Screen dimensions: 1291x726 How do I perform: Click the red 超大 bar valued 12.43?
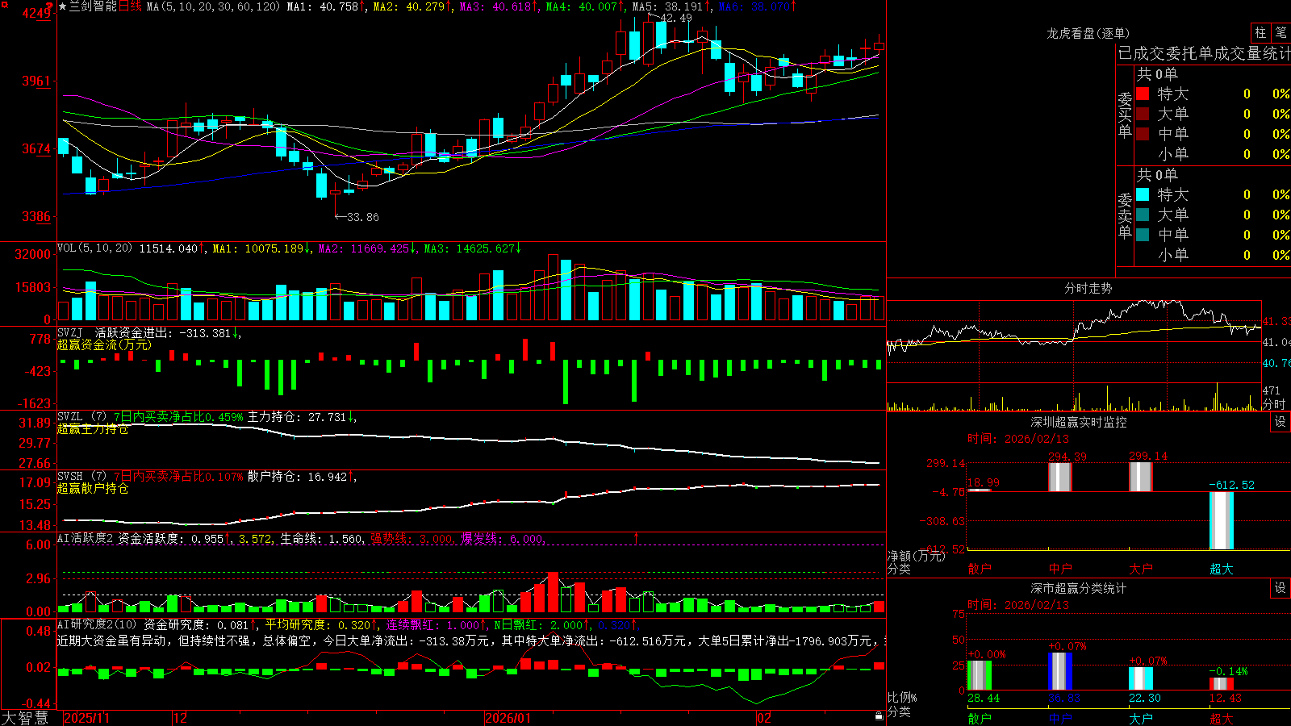(1222, 684)
